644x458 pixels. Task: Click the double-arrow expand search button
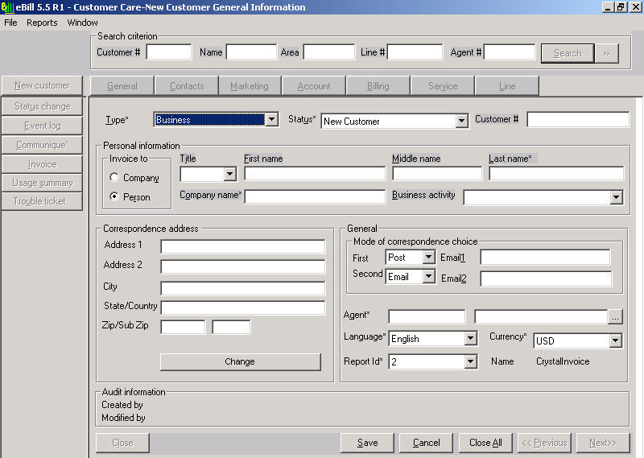pos(607,53)
